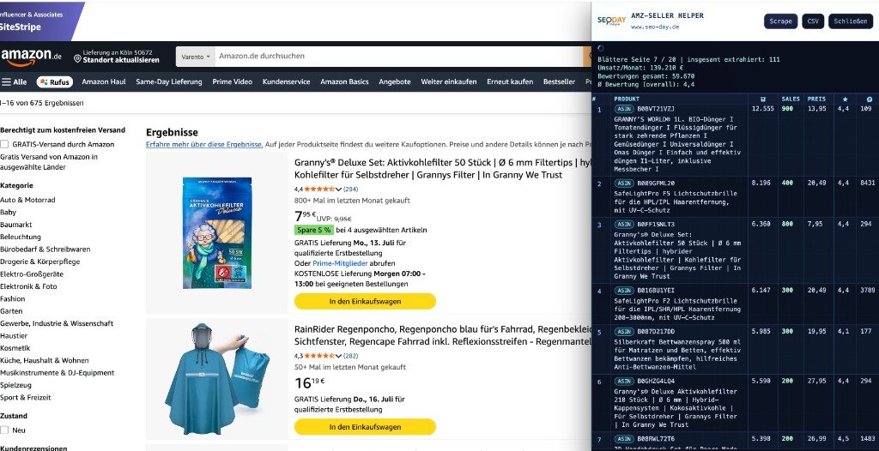Click the ASIN badge for B0BVT21VZJ
879x451 pixels.
click(624, 109)
